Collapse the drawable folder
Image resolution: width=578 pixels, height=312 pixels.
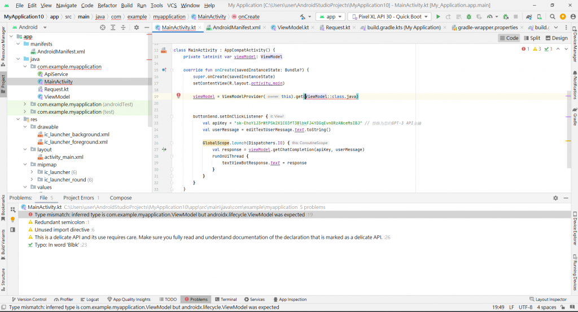tap(25, 127)
